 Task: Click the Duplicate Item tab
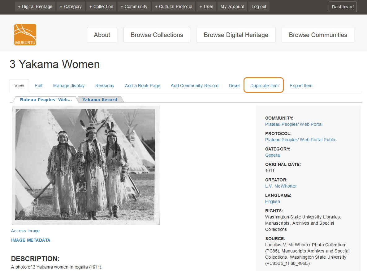tap(264, 86)
